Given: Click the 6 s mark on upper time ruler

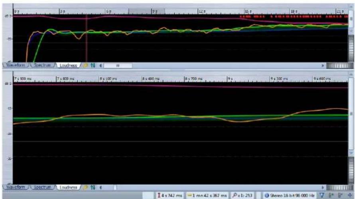Looking at the screenshot, I should (x=108, y=11).
